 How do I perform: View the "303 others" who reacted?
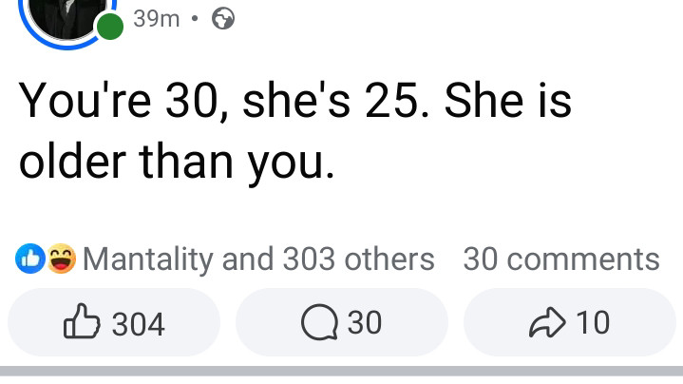coord(359,259)
